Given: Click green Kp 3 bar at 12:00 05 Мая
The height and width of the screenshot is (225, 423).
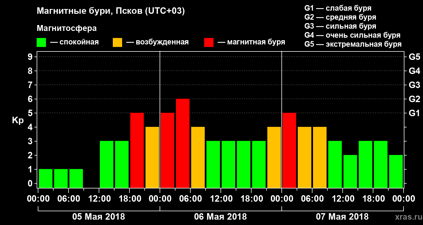Looking at the screenshot, I should 107,164.
